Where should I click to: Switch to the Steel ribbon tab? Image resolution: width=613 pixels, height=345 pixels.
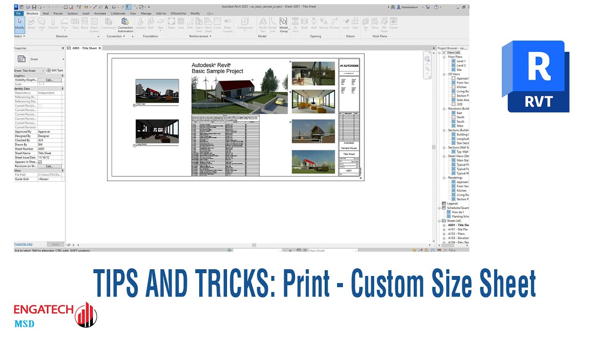click(45, 13)
